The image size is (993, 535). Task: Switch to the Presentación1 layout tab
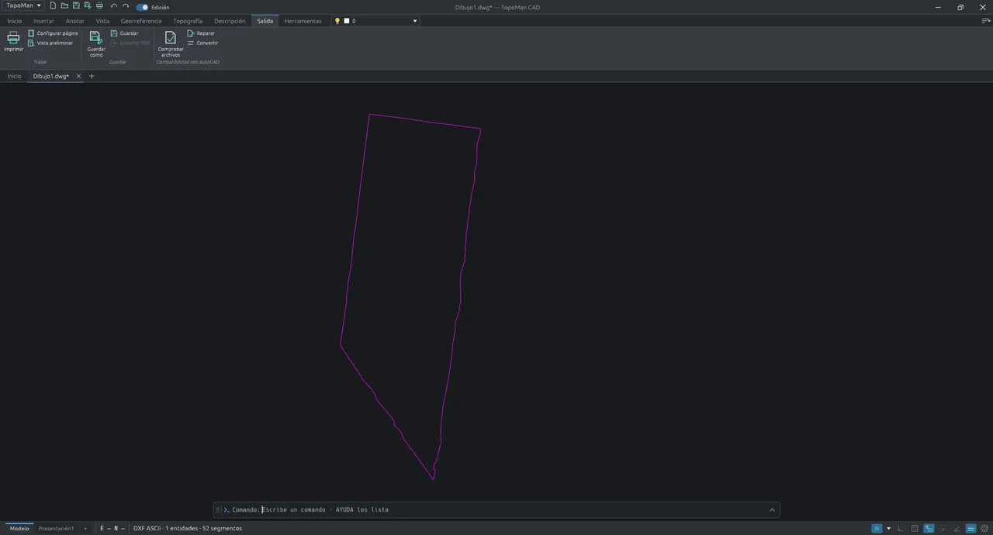point(57,529)
